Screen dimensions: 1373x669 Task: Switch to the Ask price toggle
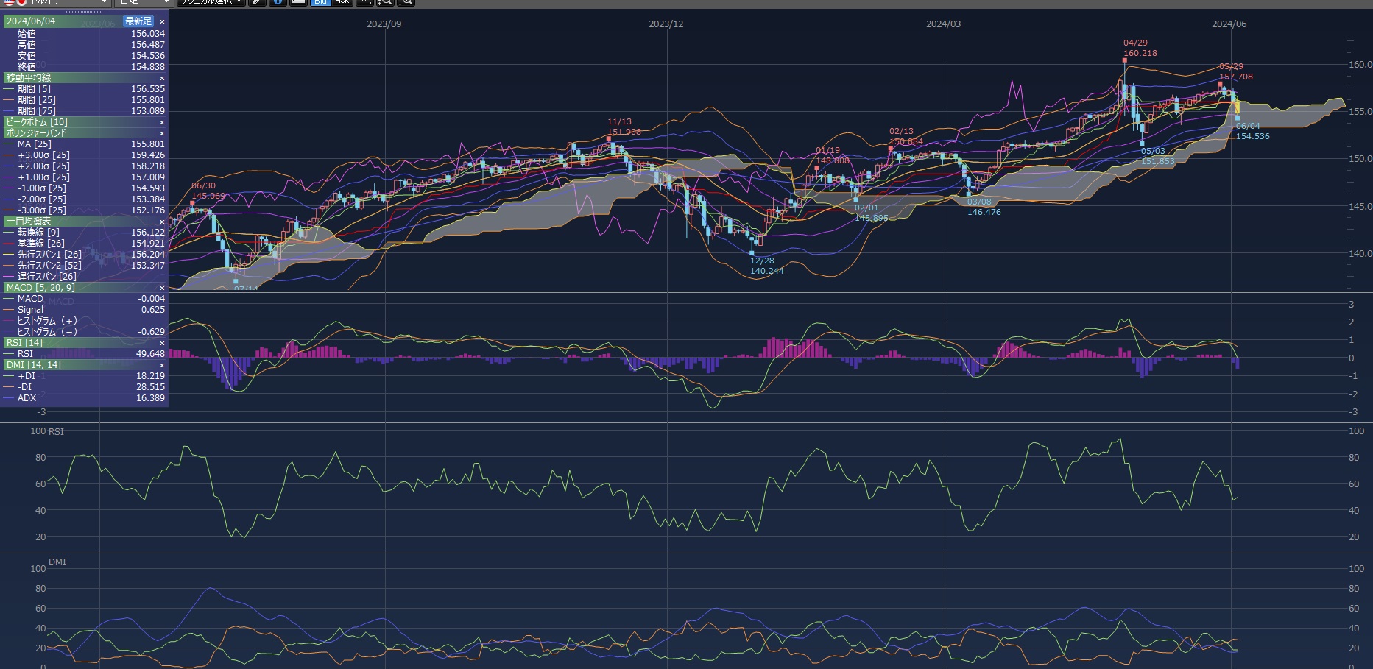click(342, 2)
